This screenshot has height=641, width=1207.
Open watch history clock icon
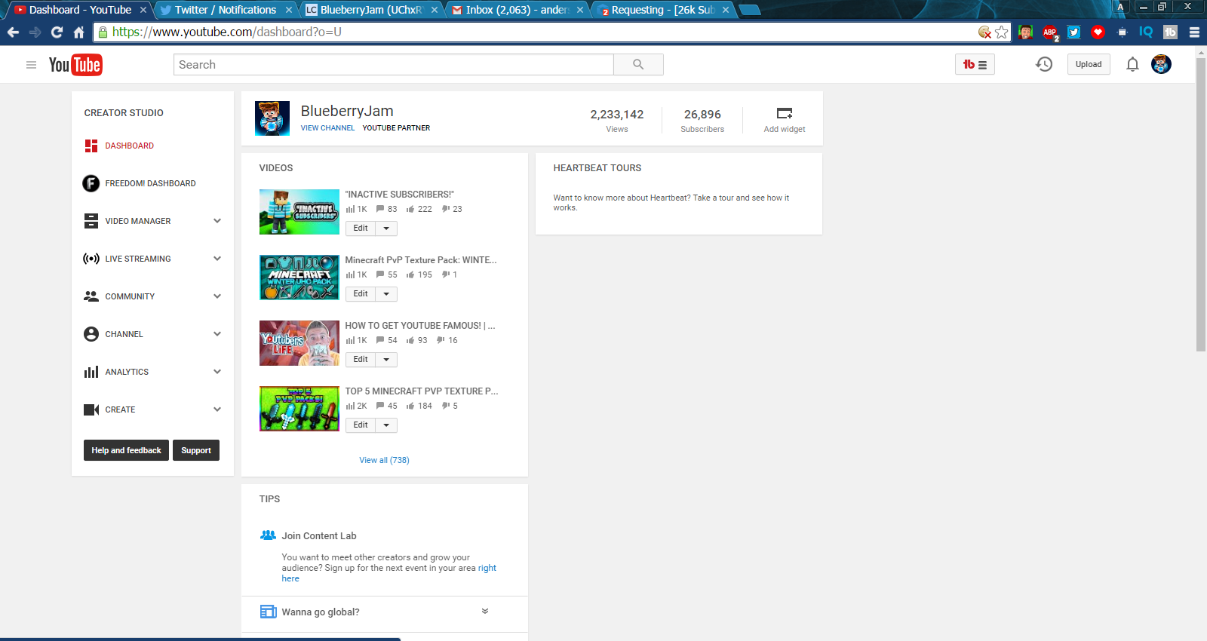tap(1044, 65)
